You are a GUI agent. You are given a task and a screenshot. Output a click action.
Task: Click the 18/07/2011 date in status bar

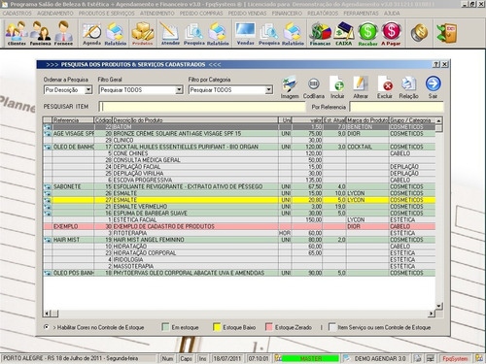click(226, 358)
